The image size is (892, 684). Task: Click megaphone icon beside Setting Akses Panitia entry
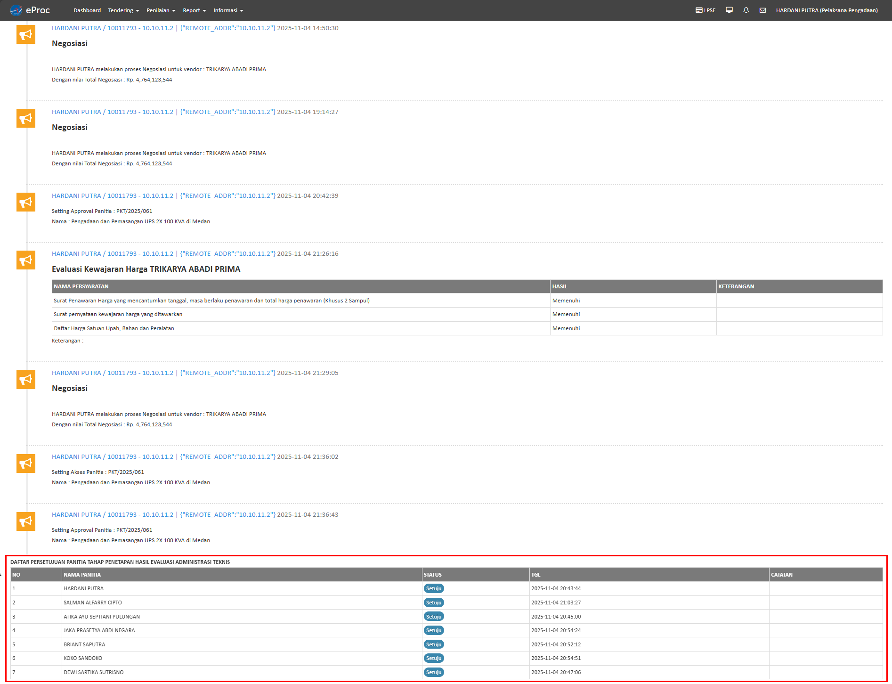26,463
